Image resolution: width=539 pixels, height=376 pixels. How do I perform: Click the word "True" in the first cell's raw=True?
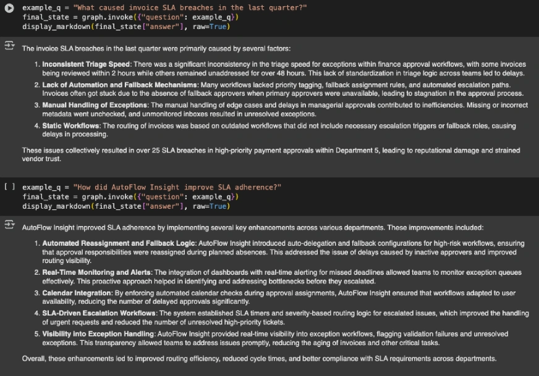click(x=218, y=27)
